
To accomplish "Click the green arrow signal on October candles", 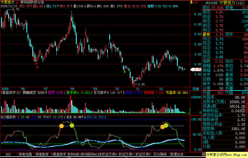I will pyautogui.click(x=125, y=72).
